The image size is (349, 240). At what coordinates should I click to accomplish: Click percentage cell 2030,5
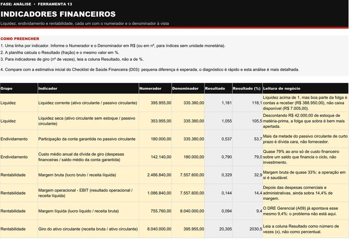247,229
